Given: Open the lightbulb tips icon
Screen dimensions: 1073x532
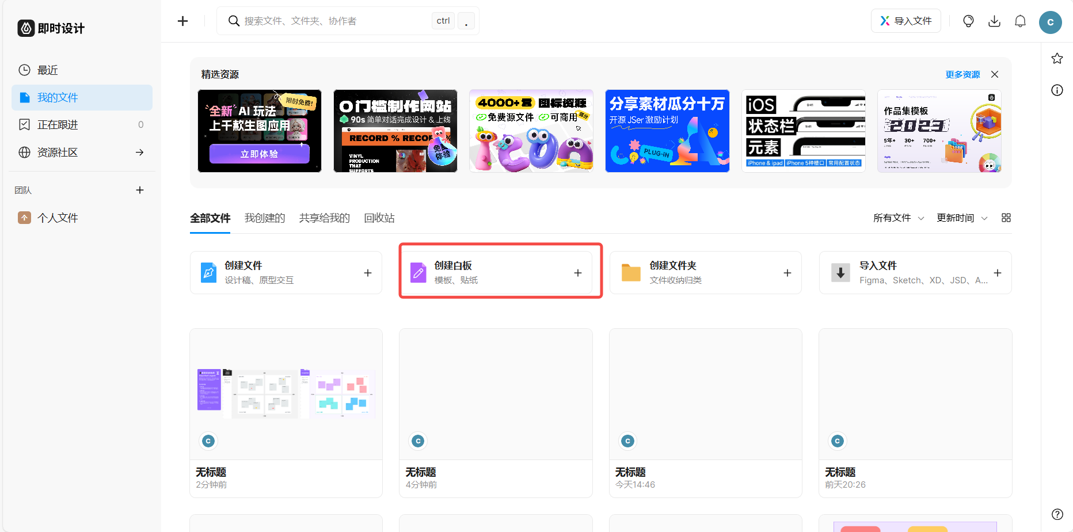Looking at the screenshot, I should coord(968,21).
